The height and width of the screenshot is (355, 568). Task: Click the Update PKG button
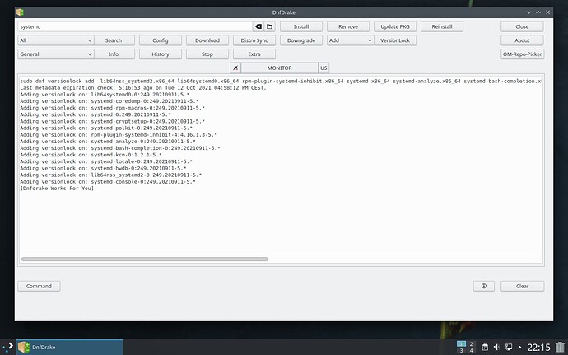395,26
